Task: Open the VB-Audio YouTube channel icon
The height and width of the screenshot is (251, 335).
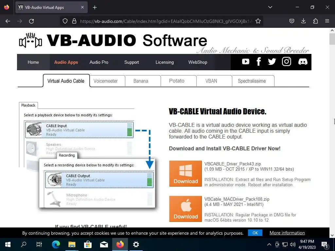Action: click(245, 62)
